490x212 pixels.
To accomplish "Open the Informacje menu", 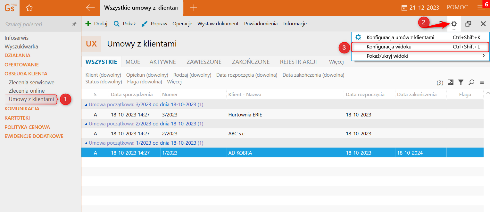I will tap(295, 24).
